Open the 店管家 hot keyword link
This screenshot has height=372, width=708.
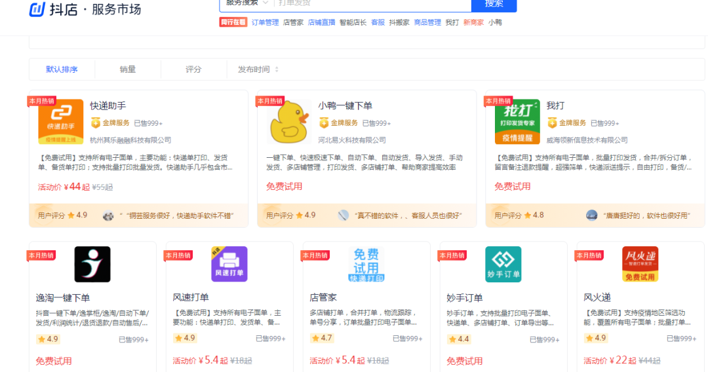293,22
